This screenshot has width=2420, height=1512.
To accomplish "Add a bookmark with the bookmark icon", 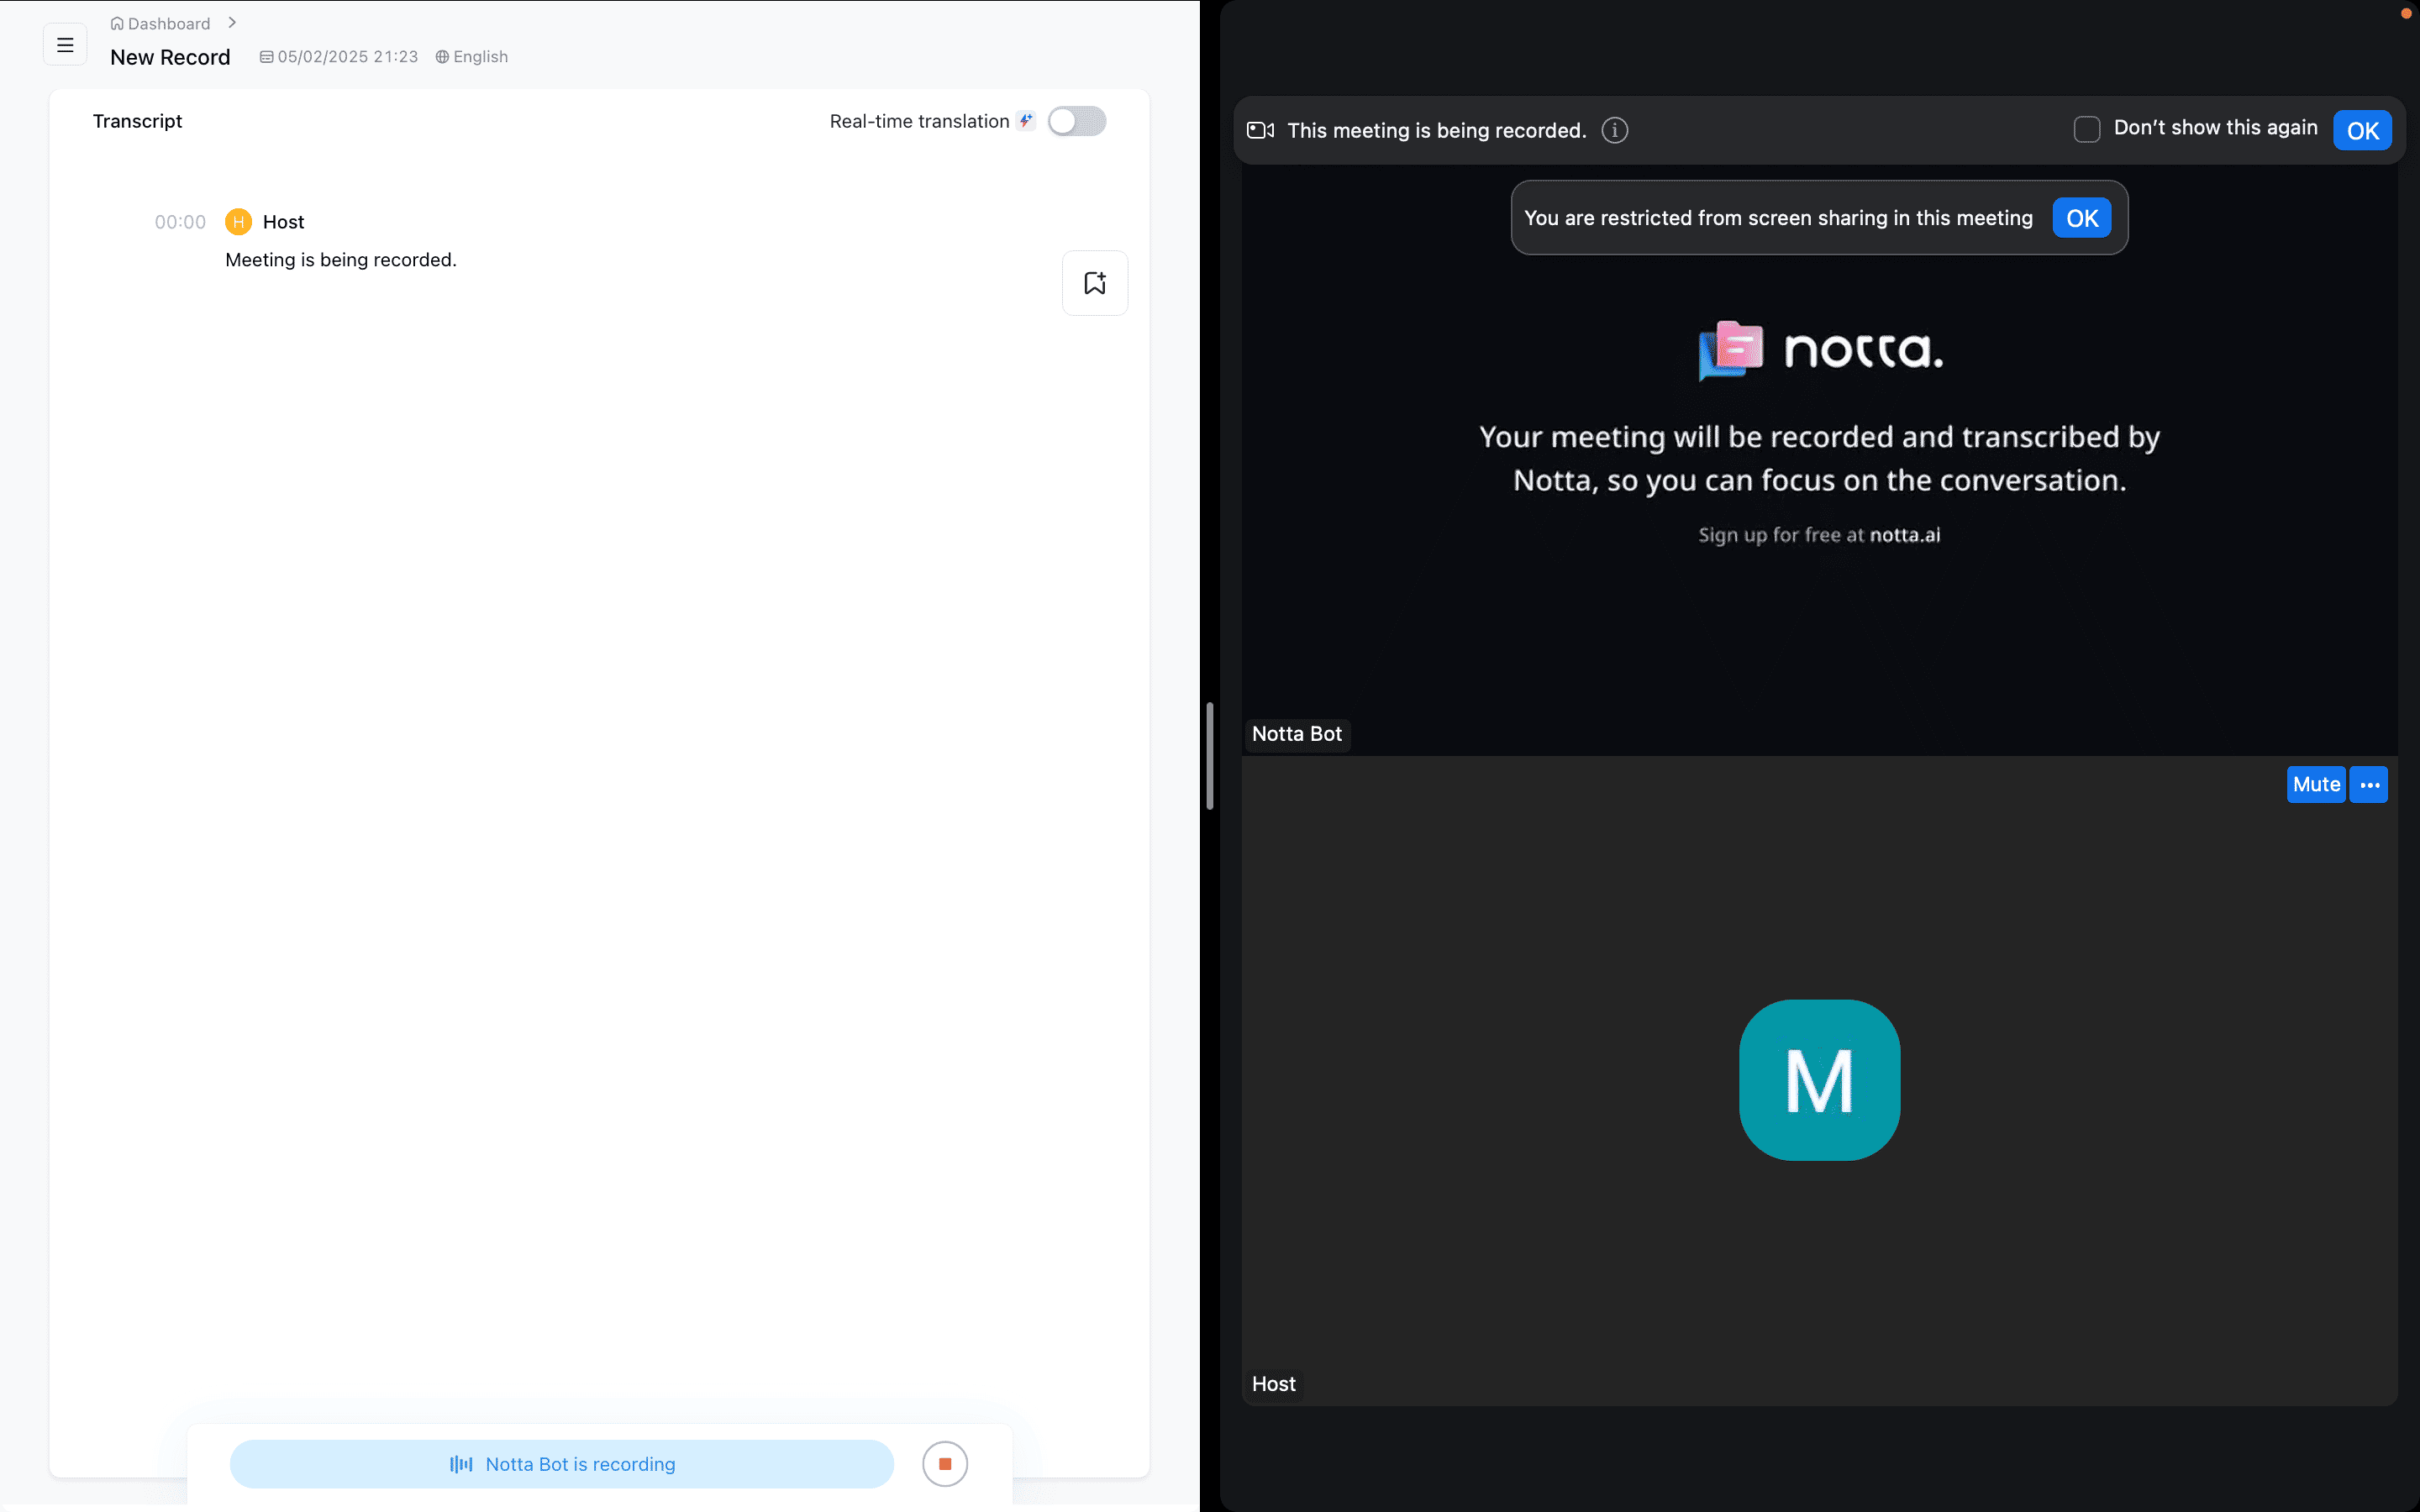I will pyautogui.click(x=1095, y=283).
